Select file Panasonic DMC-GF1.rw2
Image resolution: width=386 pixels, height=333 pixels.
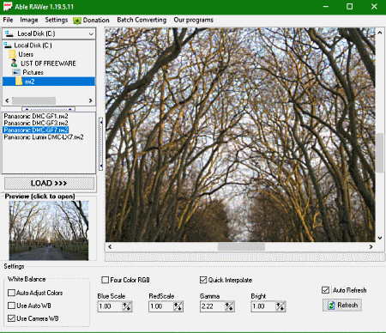point(36,116)
